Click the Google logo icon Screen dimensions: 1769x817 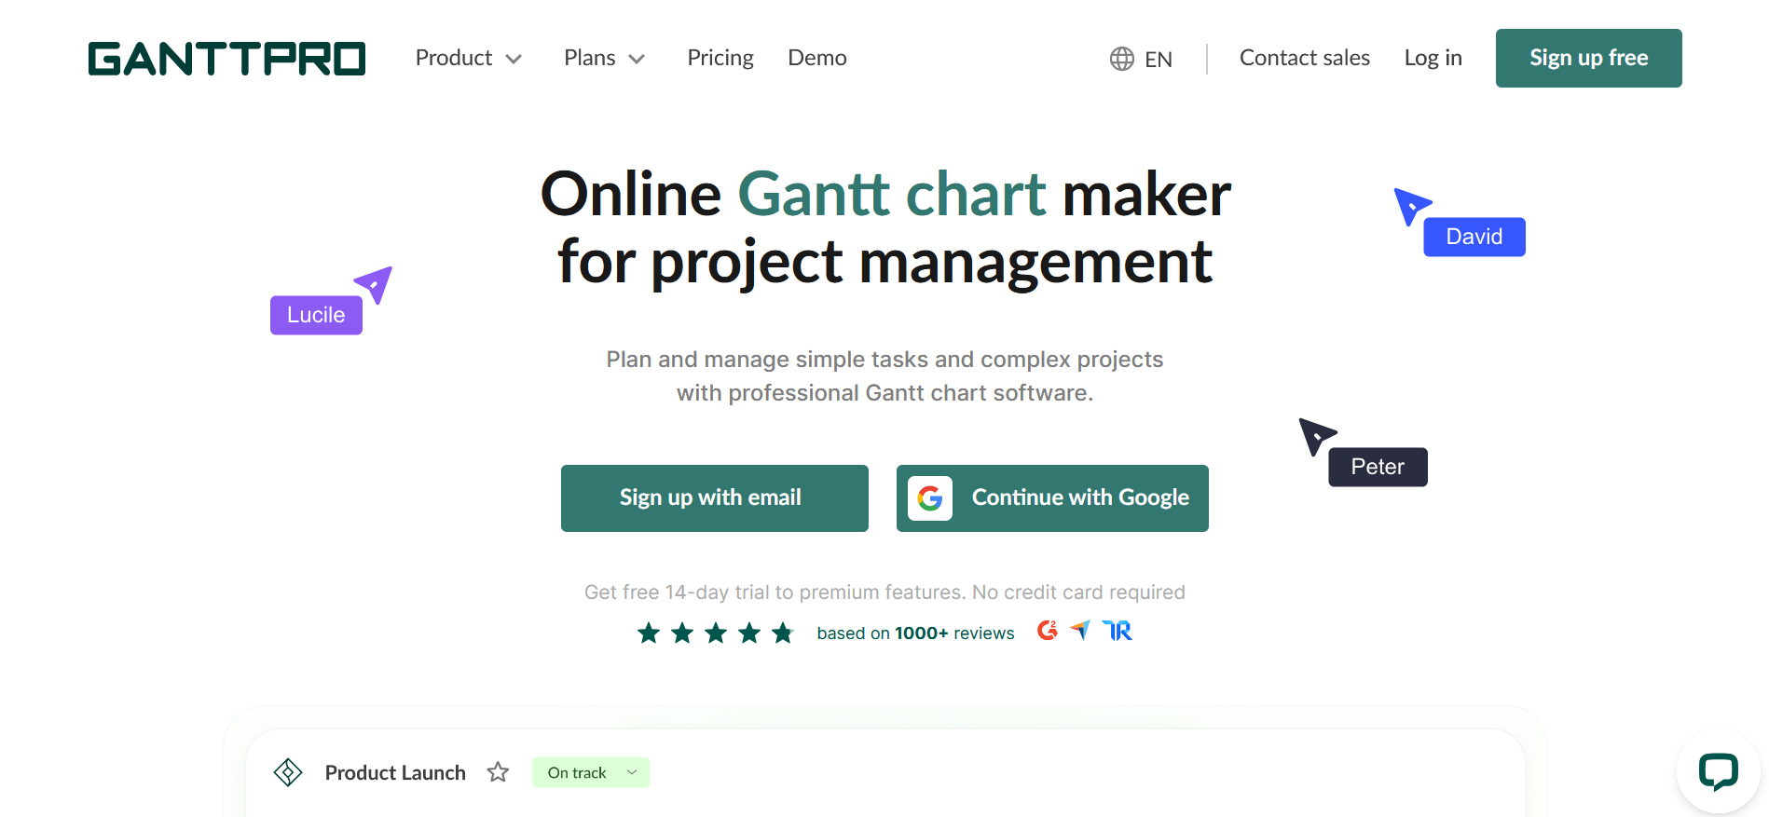(x=930, y=498)
